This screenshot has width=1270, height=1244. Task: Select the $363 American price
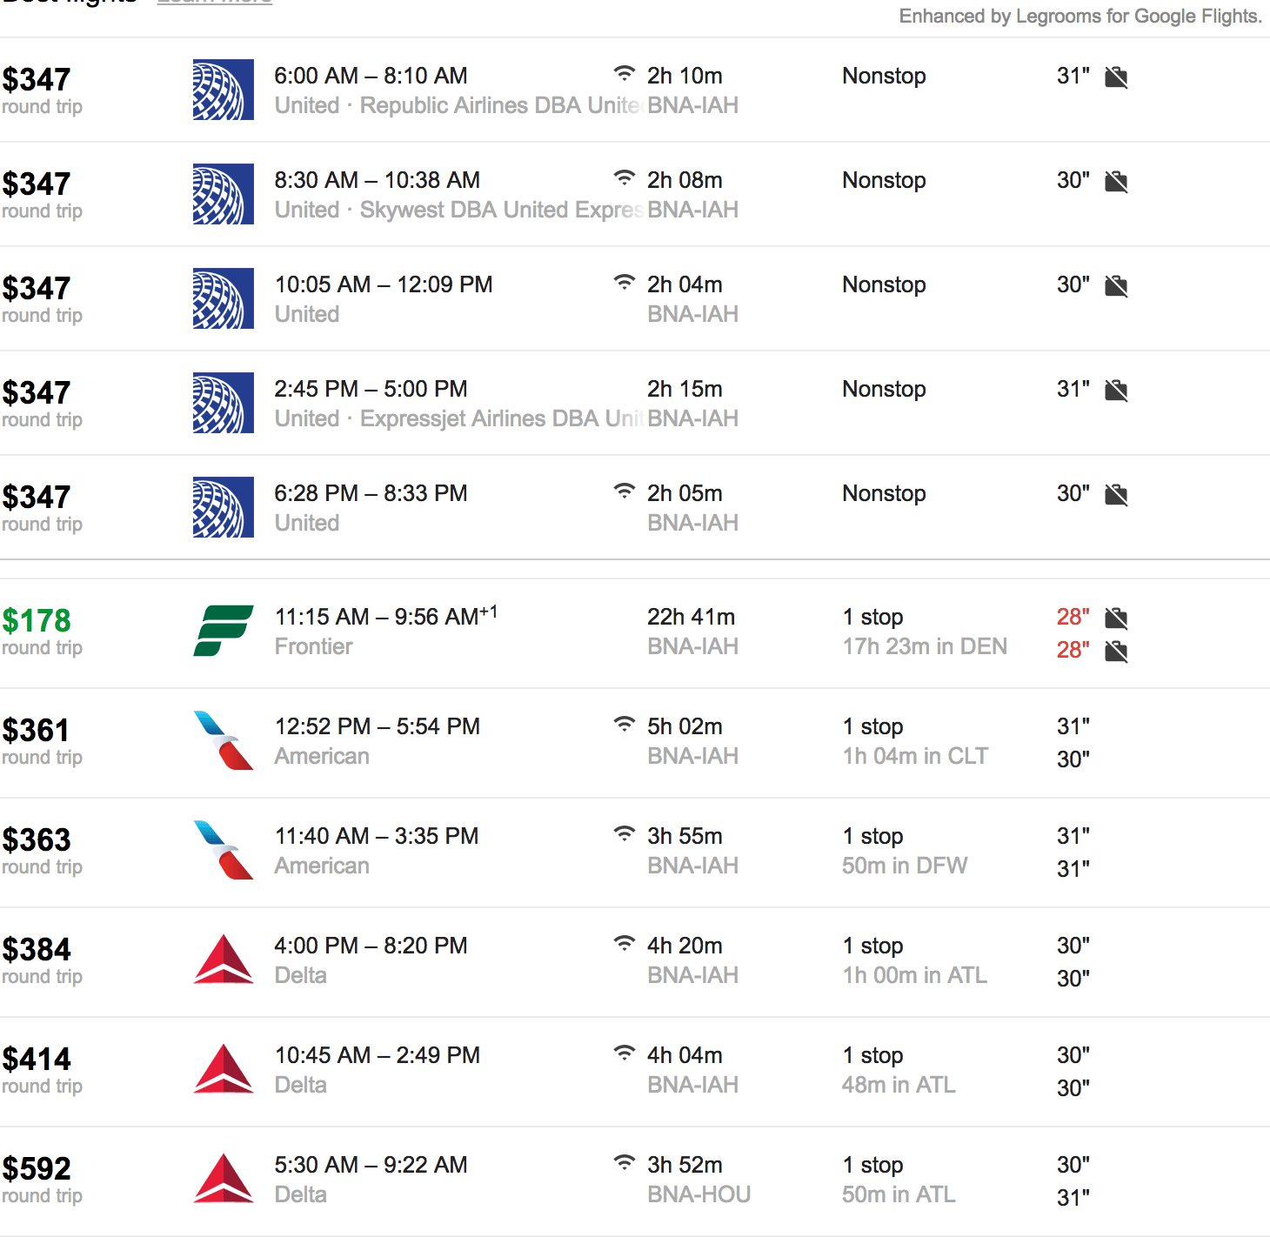coord(37,839)
